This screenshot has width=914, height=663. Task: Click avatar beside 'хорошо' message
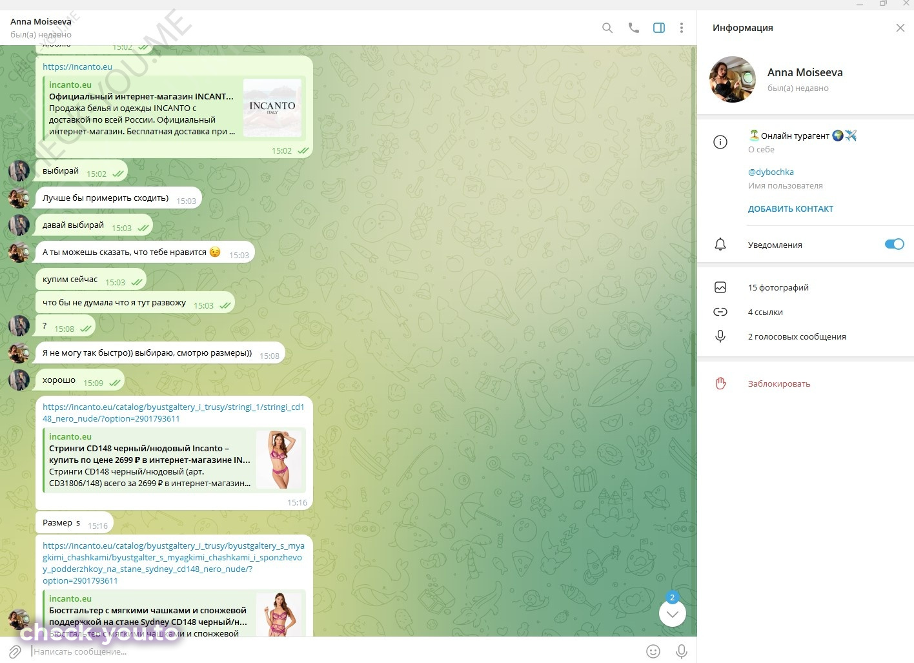(x=19, y=380)
